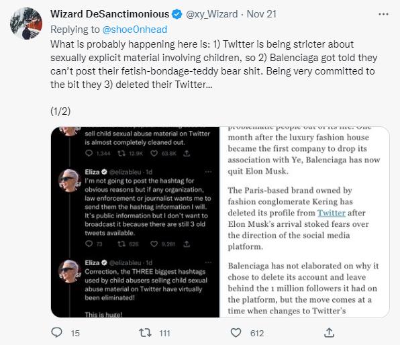Open Wizard DeSanctimonious profile avatar
The width and height of the screenshot is (400, 345).
click(26, 23)
